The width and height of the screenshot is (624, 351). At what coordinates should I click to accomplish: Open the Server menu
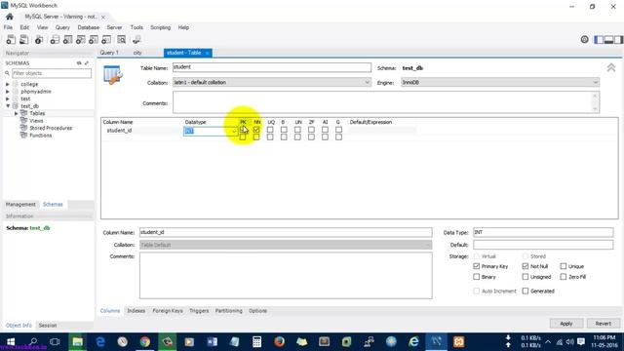click(114, 27)
